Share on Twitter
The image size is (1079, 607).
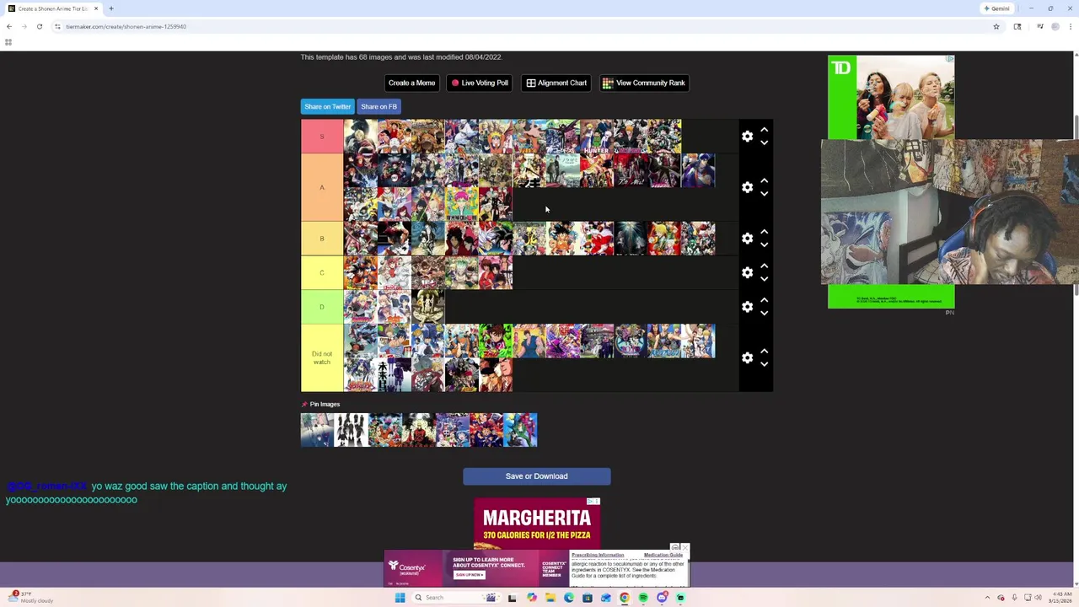tap(327, 106)
